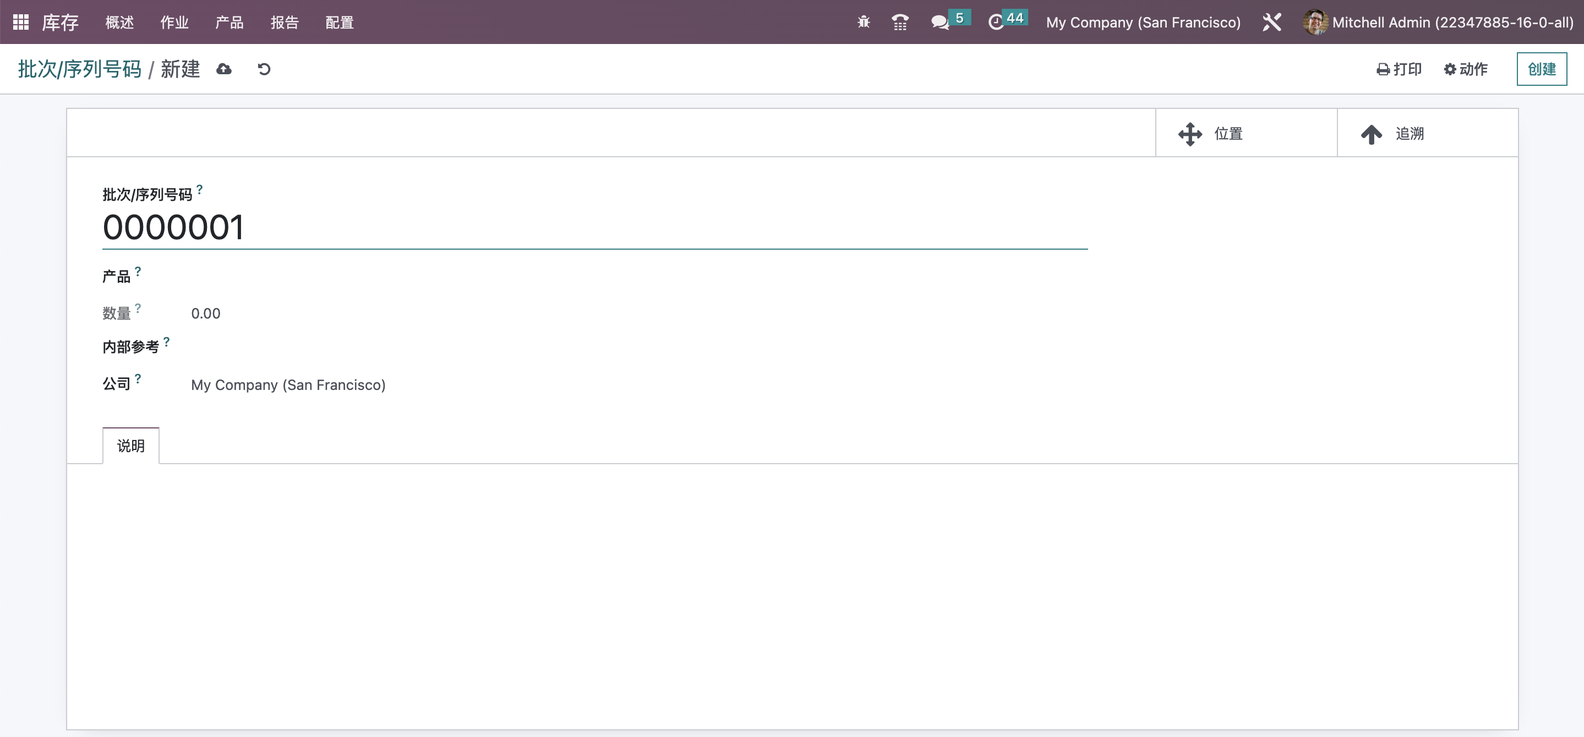Open the 作业 menu
Viewport: 1584px width, 737px height.
pyautogui.click(x=174, y=22)
